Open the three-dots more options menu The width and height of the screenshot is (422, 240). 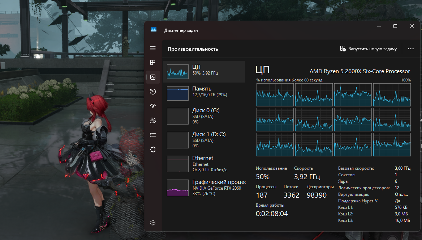[x=411, y=49]
